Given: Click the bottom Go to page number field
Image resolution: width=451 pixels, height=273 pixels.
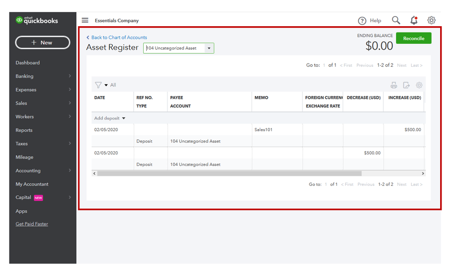Looking at the screenshot, I should point(325,185).
